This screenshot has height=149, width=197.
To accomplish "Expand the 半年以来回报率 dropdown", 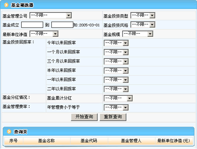I will click(x=116, y=70).
